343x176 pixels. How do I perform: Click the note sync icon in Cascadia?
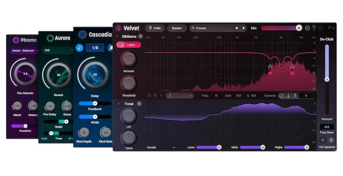[80, 48]
